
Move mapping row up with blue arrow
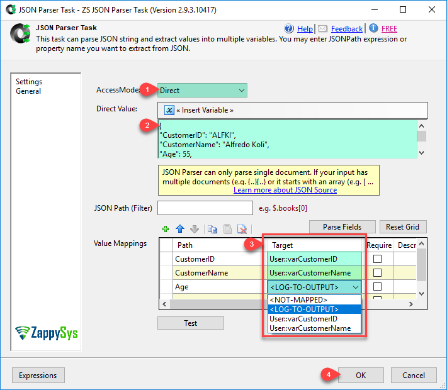click(x=180, y=229)
